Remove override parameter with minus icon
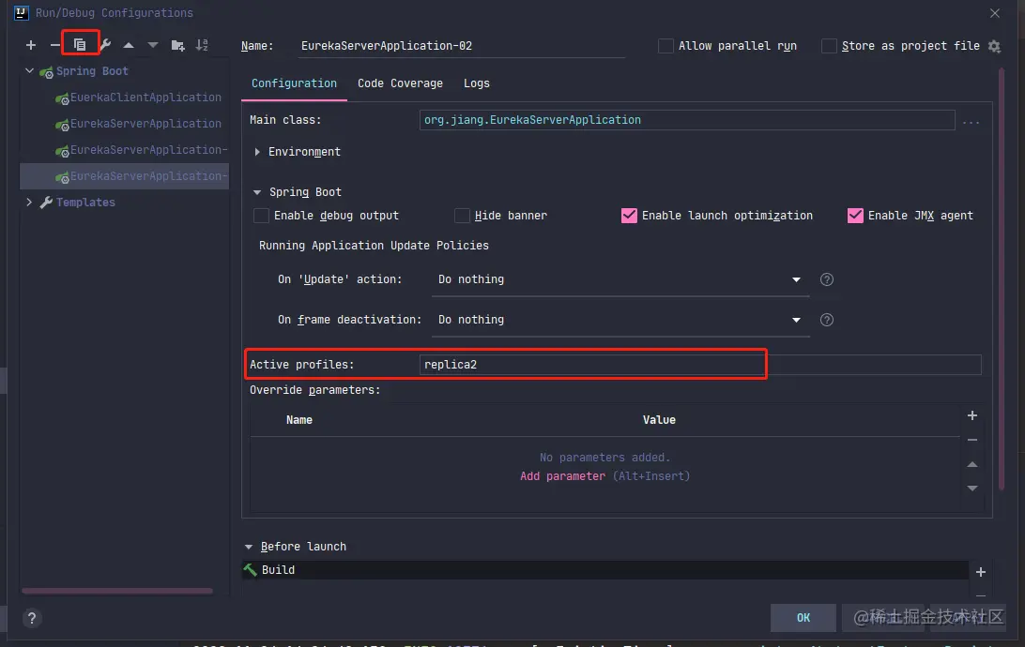The image size is (1025, 647). click(x=972, y=440)
